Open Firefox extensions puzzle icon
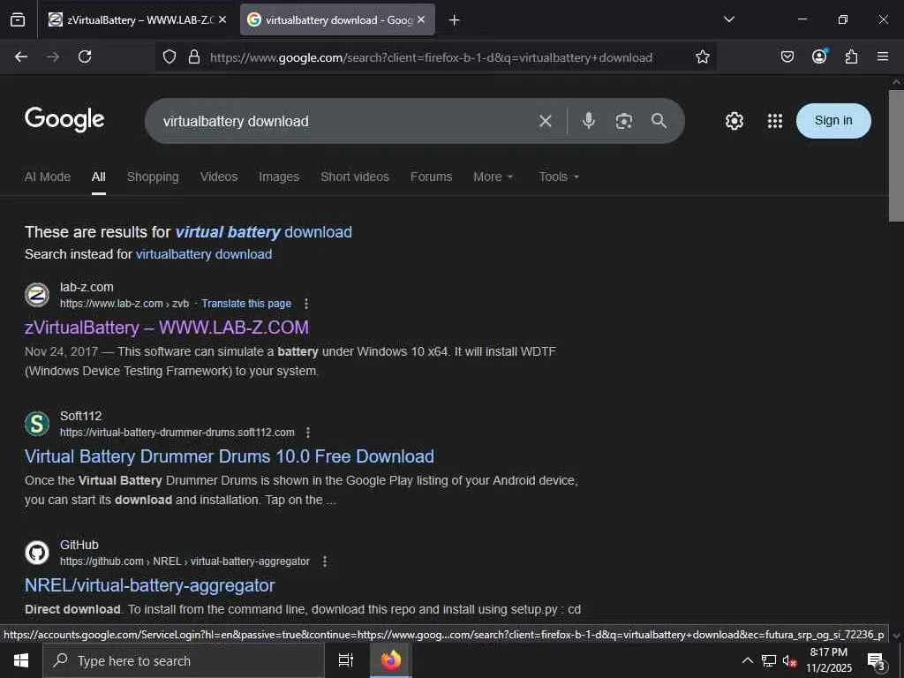 851,56
